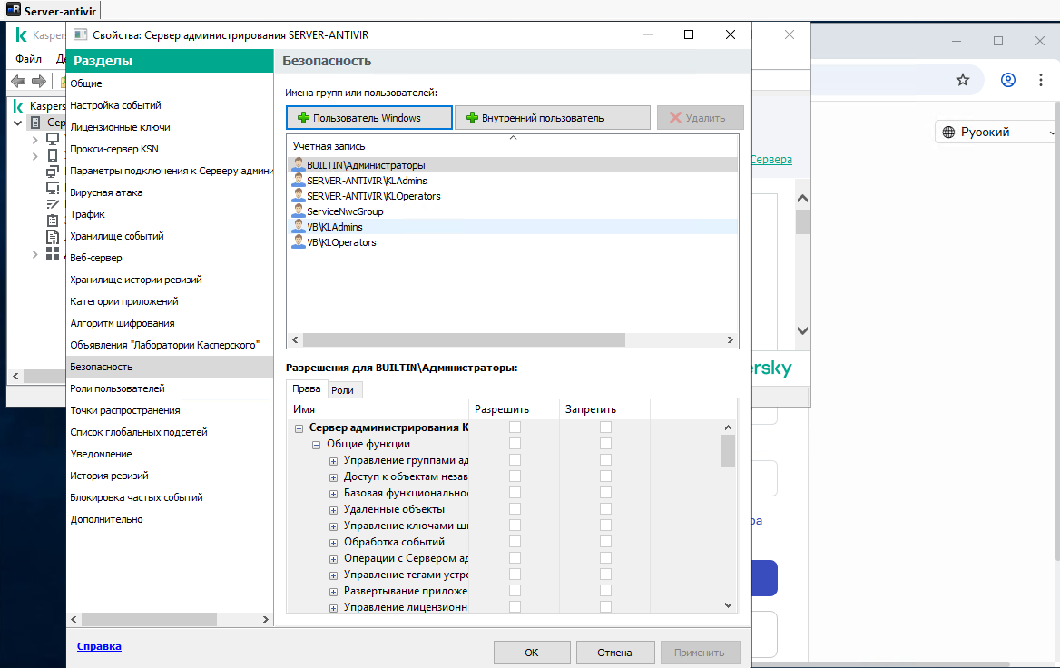Screen dimensions: 1060x668
Task: Click the user icon beside ServiceNwcGroup
Action: click(x=298, y=211)
